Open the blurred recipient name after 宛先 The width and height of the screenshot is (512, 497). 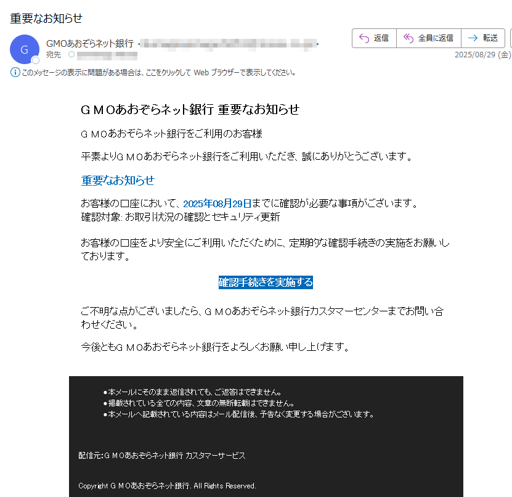point(107,55)
